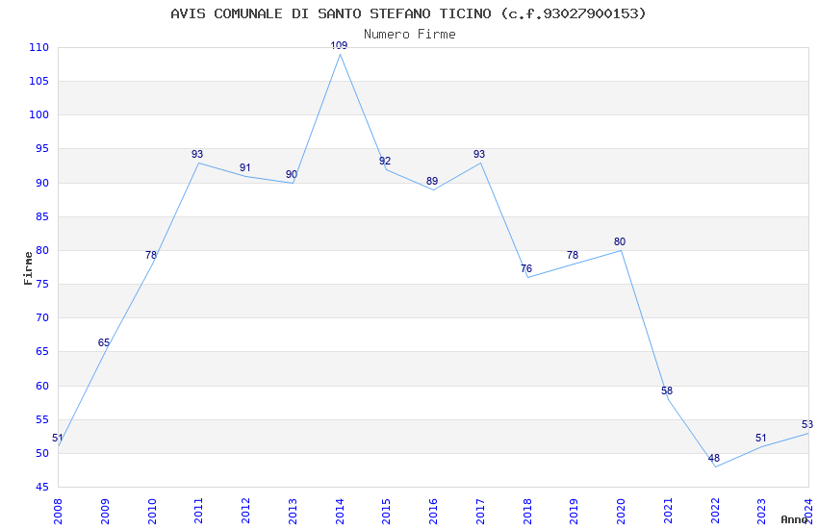Select x-axis year label '2016'
The image size is (818, 529).
(433, 511)
